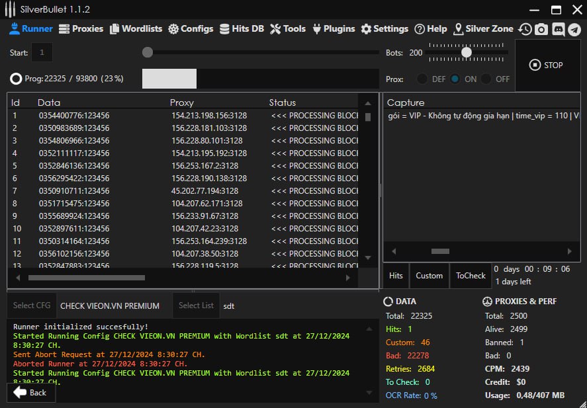
Task: Open the Silver Zone tab
Action: (483, 29)
